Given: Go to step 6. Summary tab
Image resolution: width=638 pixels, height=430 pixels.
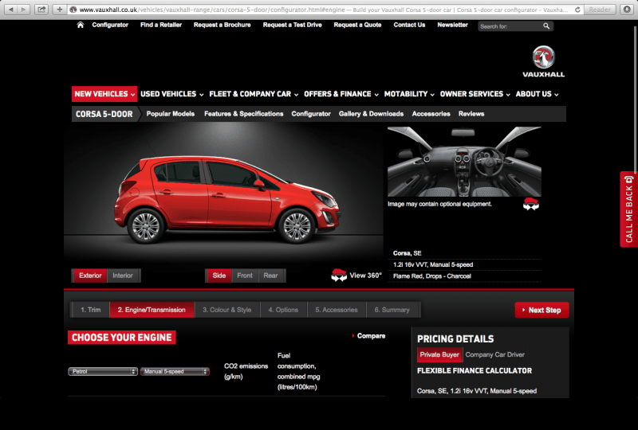Looking at the screenshot, I should [392, 310].
